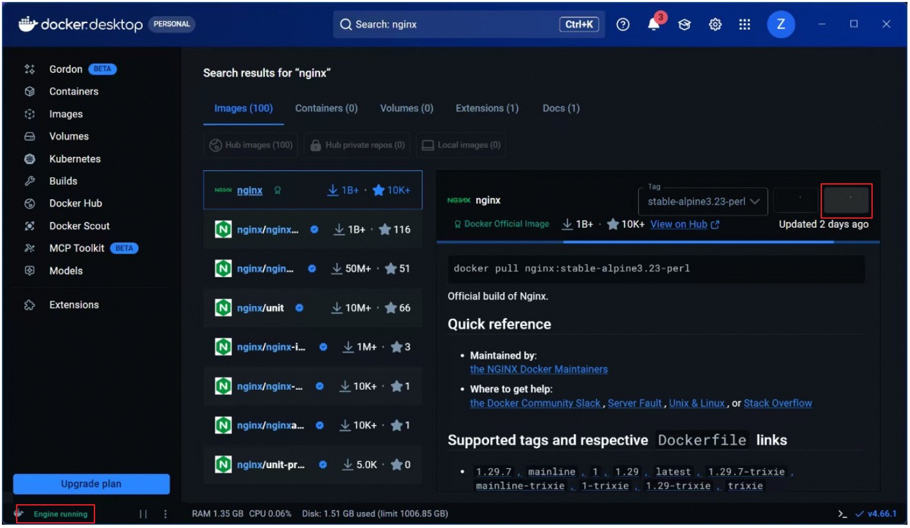Click the Docker Official Image badge
Image resolution: width=910 pixels, height=528 pixels.
click(x=501, y=224)
